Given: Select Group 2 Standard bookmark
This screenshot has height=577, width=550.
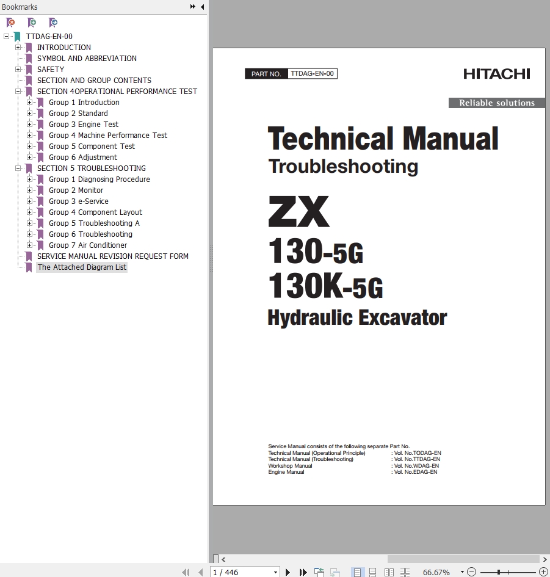Looking at the screenshot, I should coord(78,114).
